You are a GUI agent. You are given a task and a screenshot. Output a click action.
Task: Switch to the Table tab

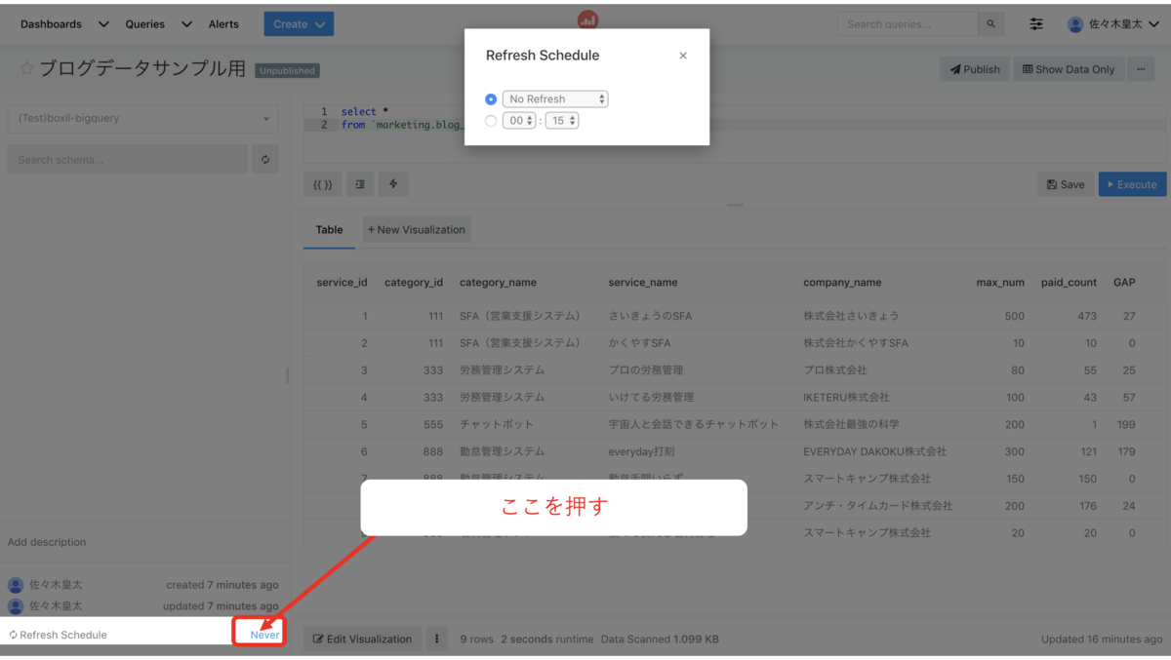[329, 229]
